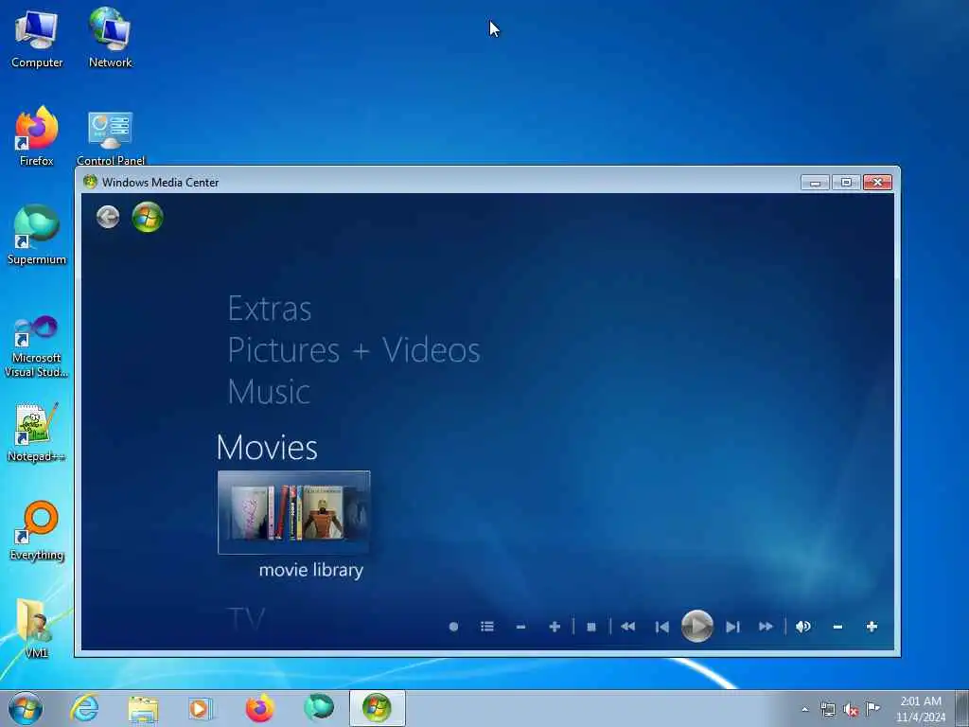Open Microsoft Visual Studio desktop shortcut
The width and height of the screenshot is (969, 727).
point(37,346)
